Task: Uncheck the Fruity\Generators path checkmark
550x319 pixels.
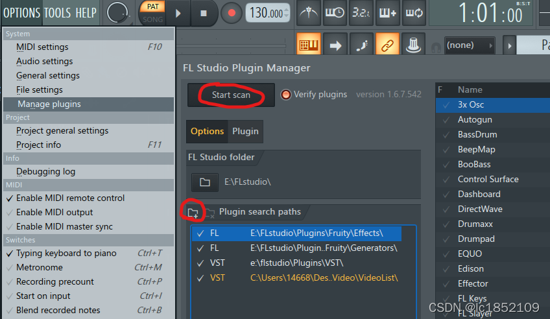Action: coord(200,248)
